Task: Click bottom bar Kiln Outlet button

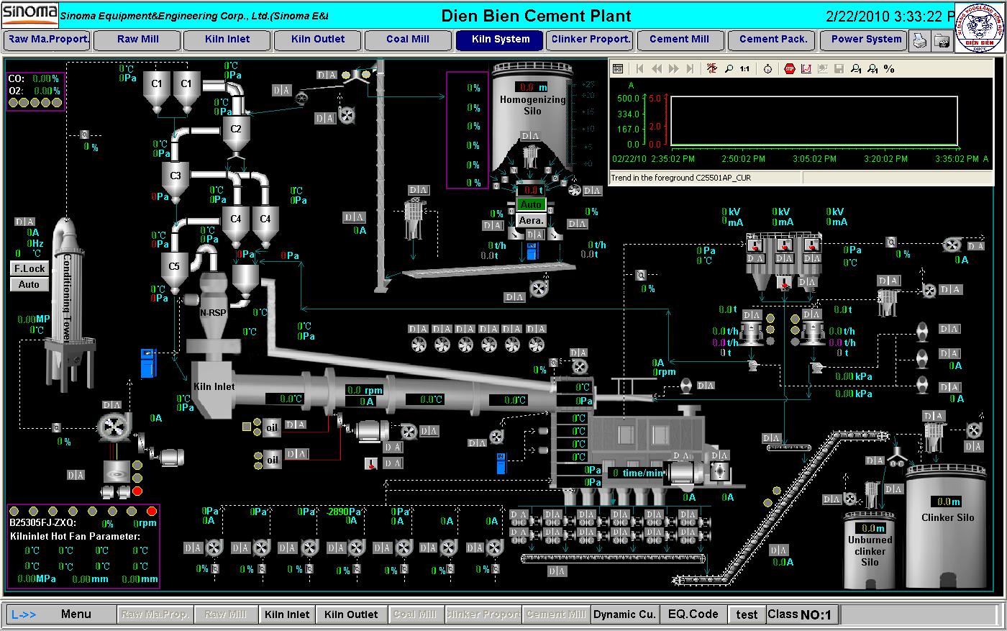Action: [x=351, y=614]
